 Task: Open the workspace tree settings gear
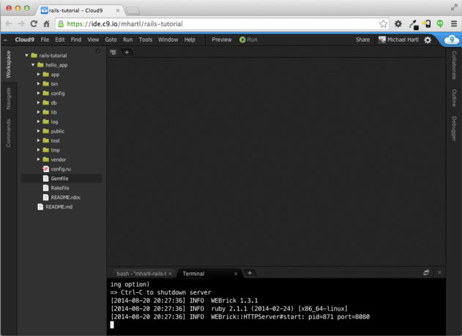point(98,52)
